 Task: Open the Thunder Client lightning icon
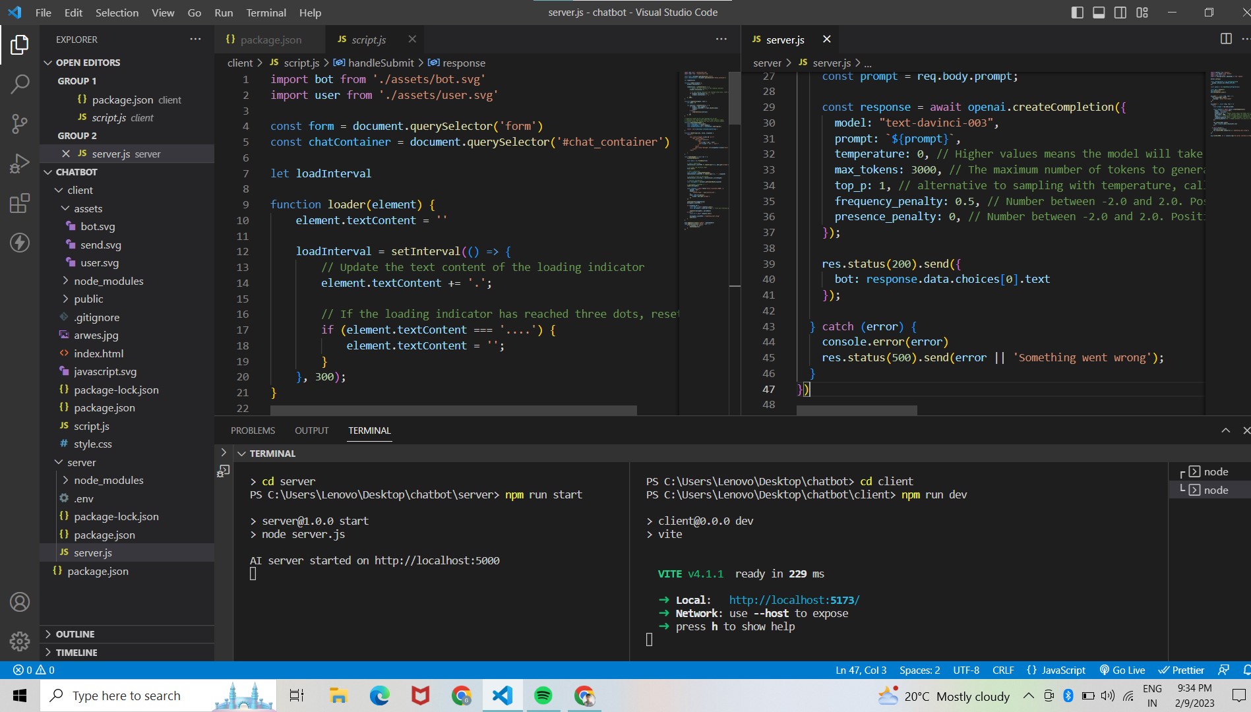(x=20, y=243)
